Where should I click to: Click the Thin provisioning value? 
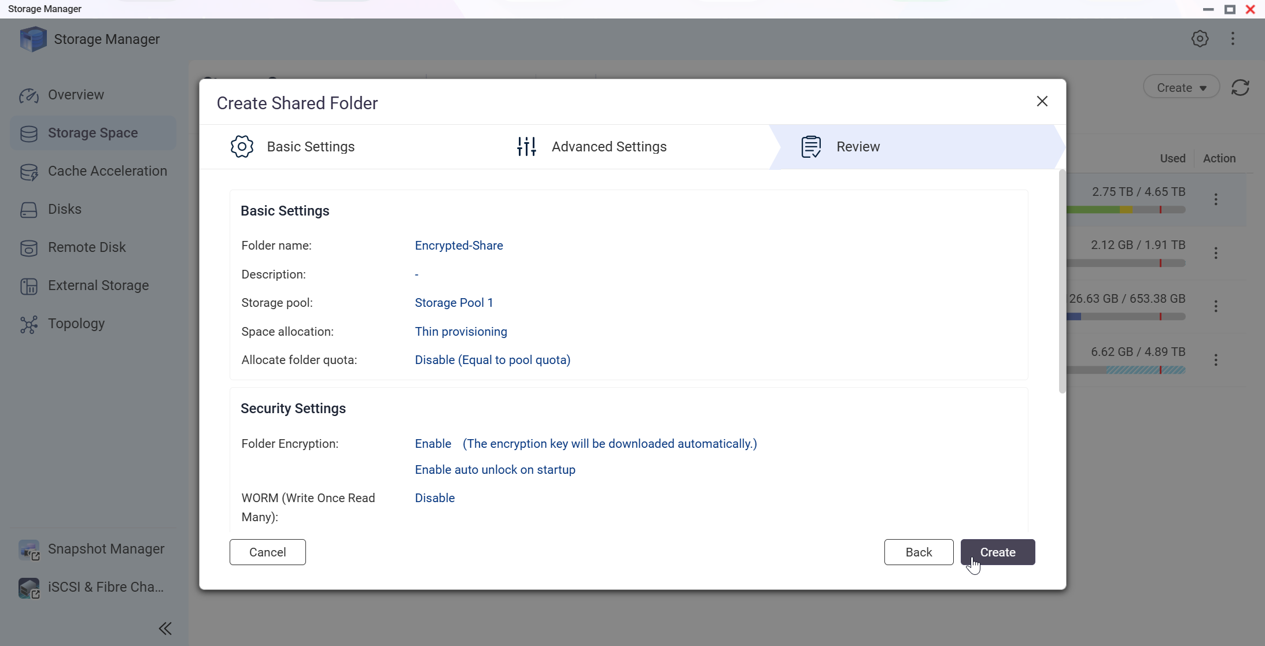[461, 332]
